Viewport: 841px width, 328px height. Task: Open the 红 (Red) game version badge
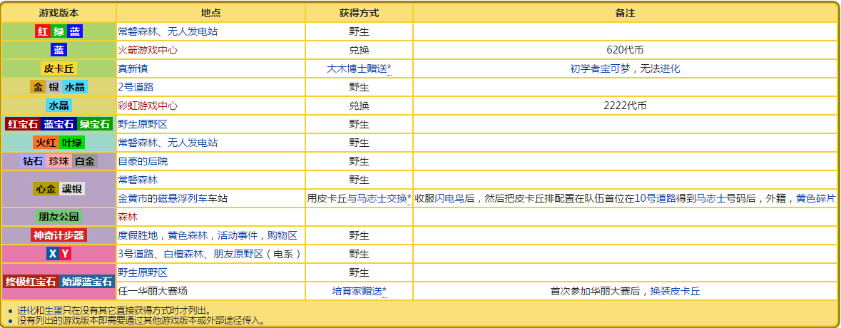42,31
